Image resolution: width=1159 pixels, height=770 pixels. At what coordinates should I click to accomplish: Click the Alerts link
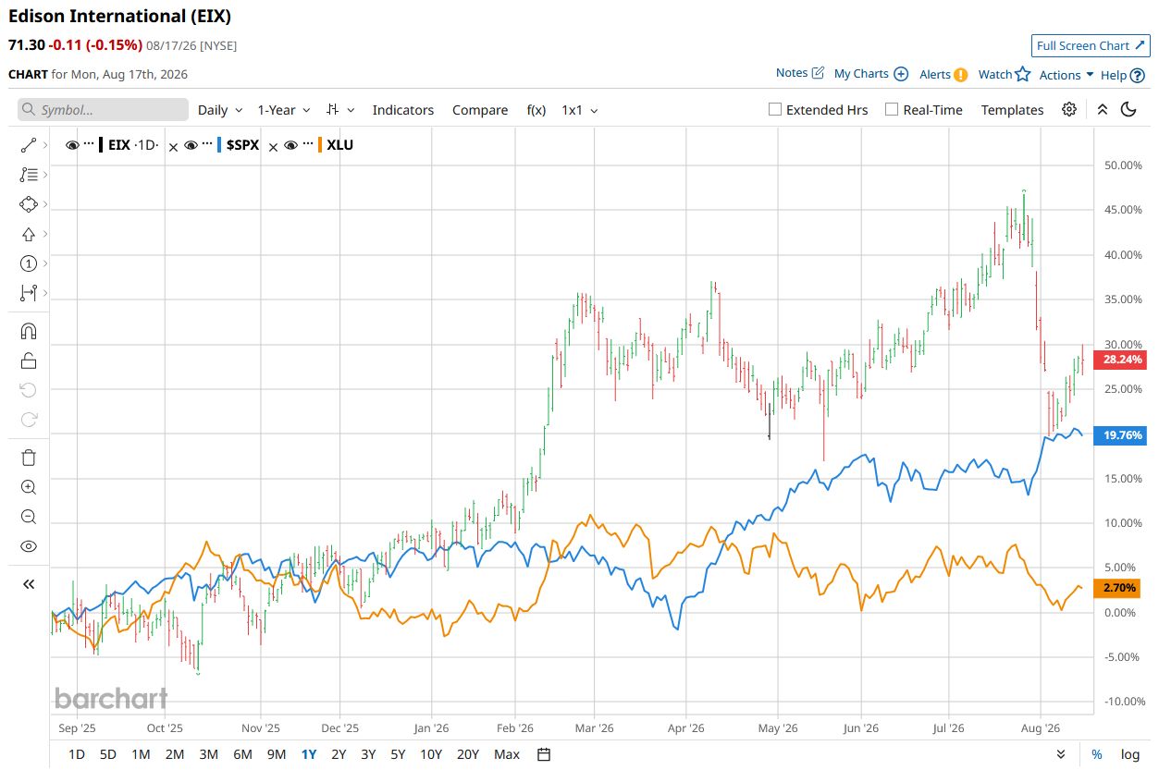point(935,74)
